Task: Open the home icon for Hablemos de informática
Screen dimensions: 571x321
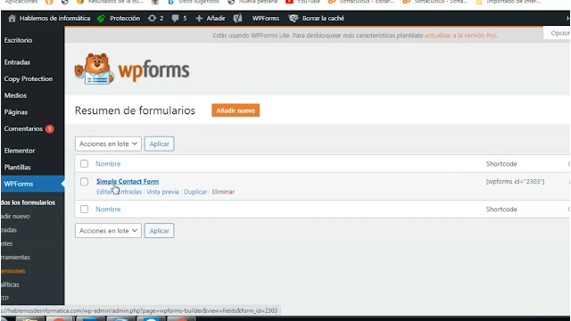Action: click(x=12, y=18)
